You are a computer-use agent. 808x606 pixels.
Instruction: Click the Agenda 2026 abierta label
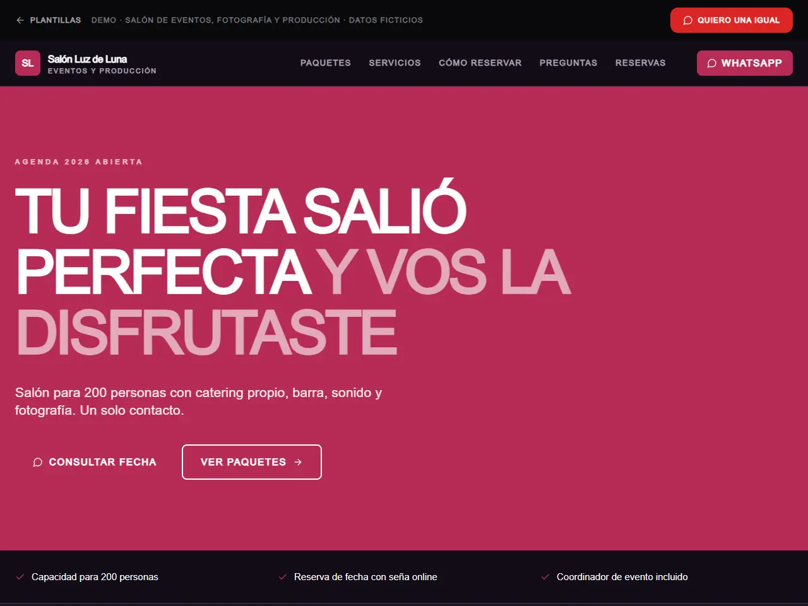click(79, 162)
